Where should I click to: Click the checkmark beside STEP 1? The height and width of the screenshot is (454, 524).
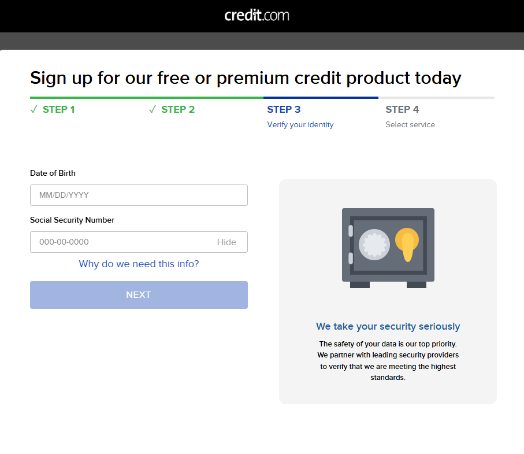[34, 109]
